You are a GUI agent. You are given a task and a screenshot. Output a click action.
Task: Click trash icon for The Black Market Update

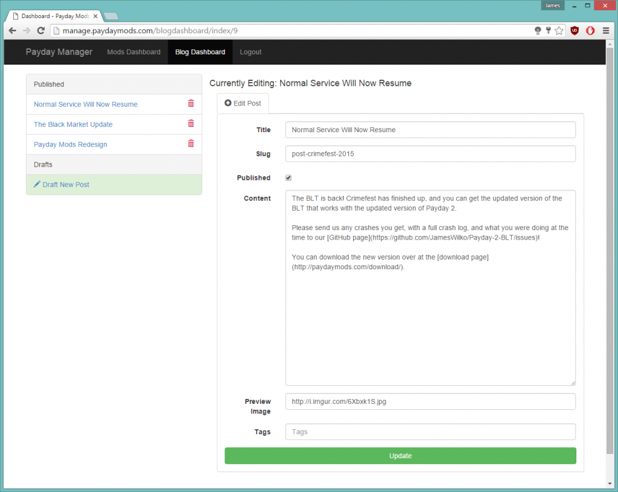(191, 123)
